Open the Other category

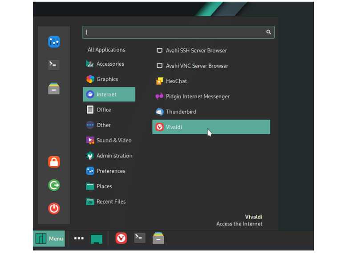pos(109,125)
